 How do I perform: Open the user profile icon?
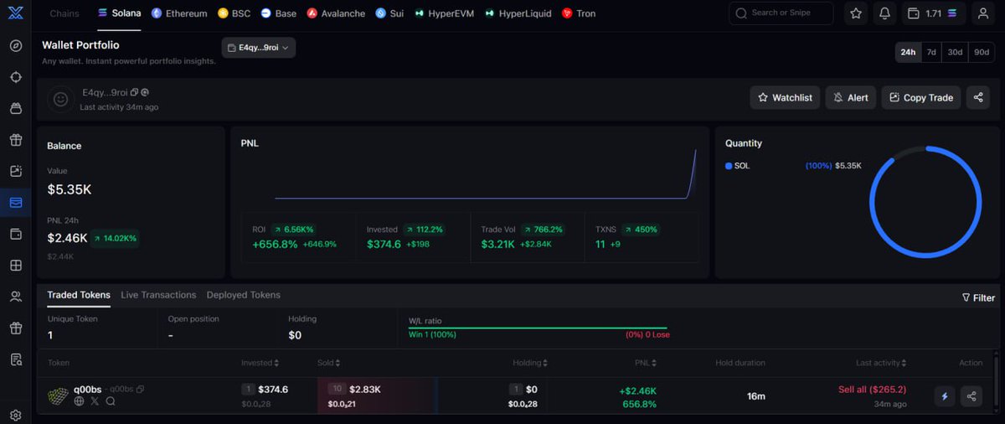pyautogui.click(x=983, y=13)
